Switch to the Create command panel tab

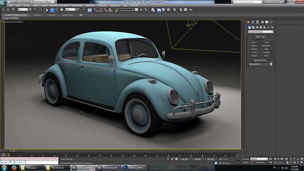click(248, 22)
